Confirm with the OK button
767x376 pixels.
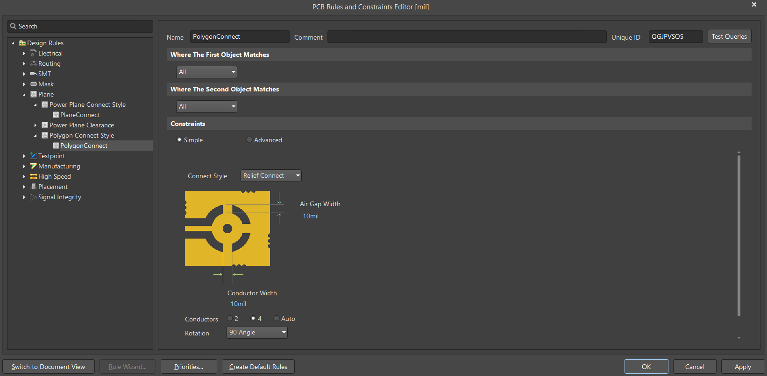click(646, 367)
